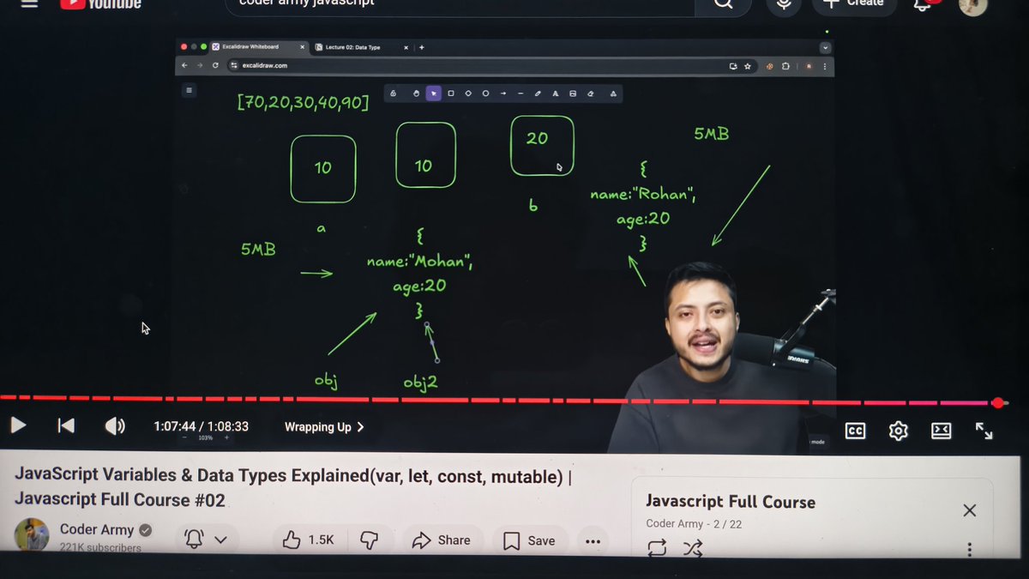Click the notification bell for Coder Army
The image size is (1029, 579).
point(195,539)
